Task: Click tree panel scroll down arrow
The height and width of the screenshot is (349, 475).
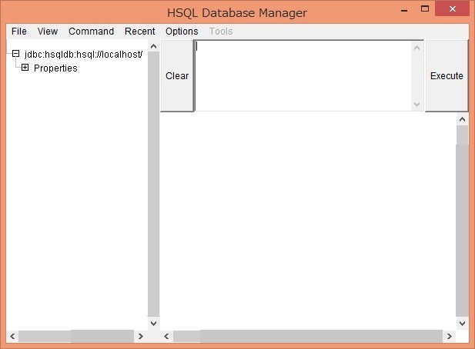Action: pos(154,324)
